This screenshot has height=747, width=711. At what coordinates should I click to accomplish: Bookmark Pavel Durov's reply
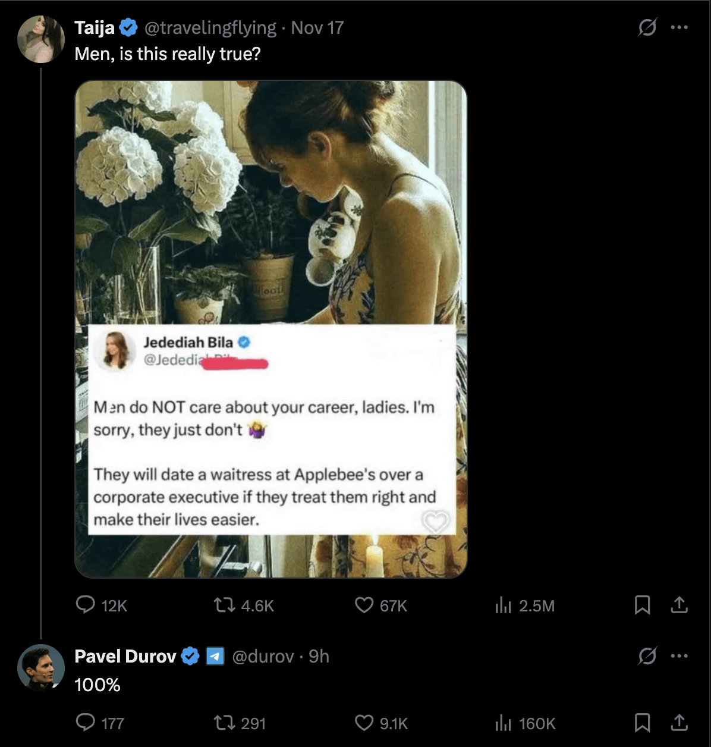(x=641, y=723)
